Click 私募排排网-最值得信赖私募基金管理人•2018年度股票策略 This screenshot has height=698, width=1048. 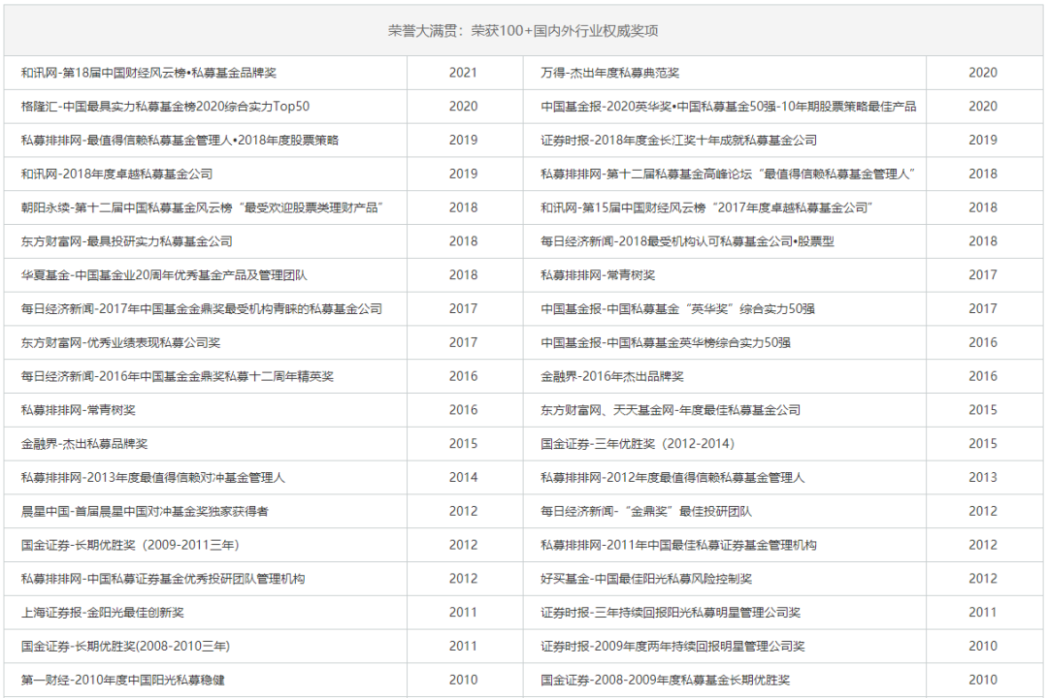click(180, 141)
